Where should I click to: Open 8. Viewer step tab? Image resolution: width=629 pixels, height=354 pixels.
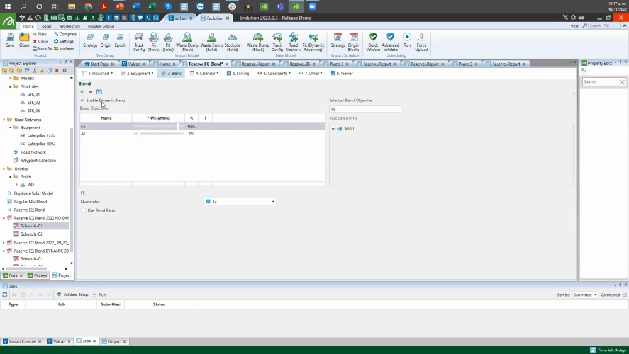342,74
